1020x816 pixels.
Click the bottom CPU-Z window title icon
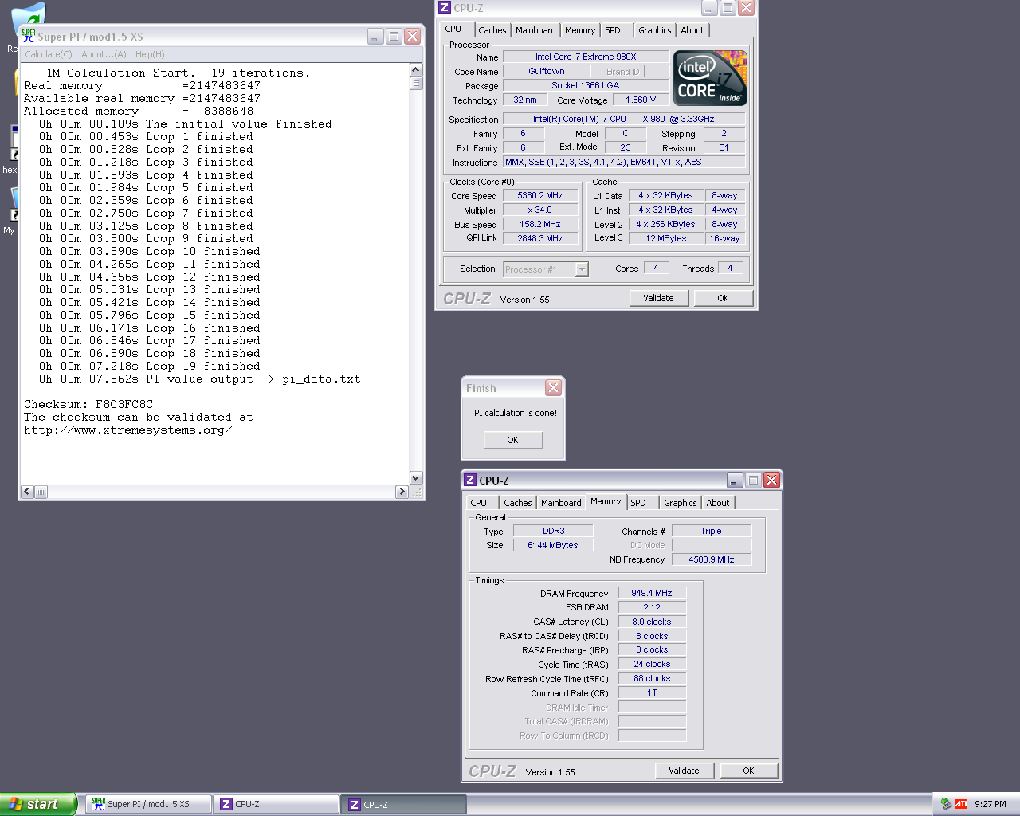pyautogui.click(x=470, y=480)
